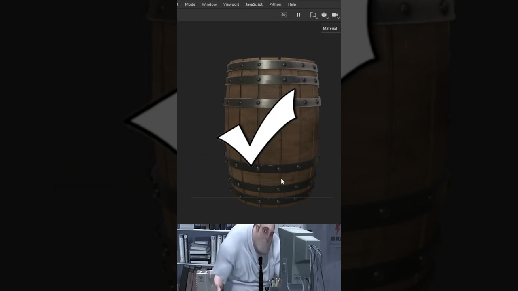
Task: Toggle the hide-selection crossed-eye icon
Action: [x=284, y=15]
